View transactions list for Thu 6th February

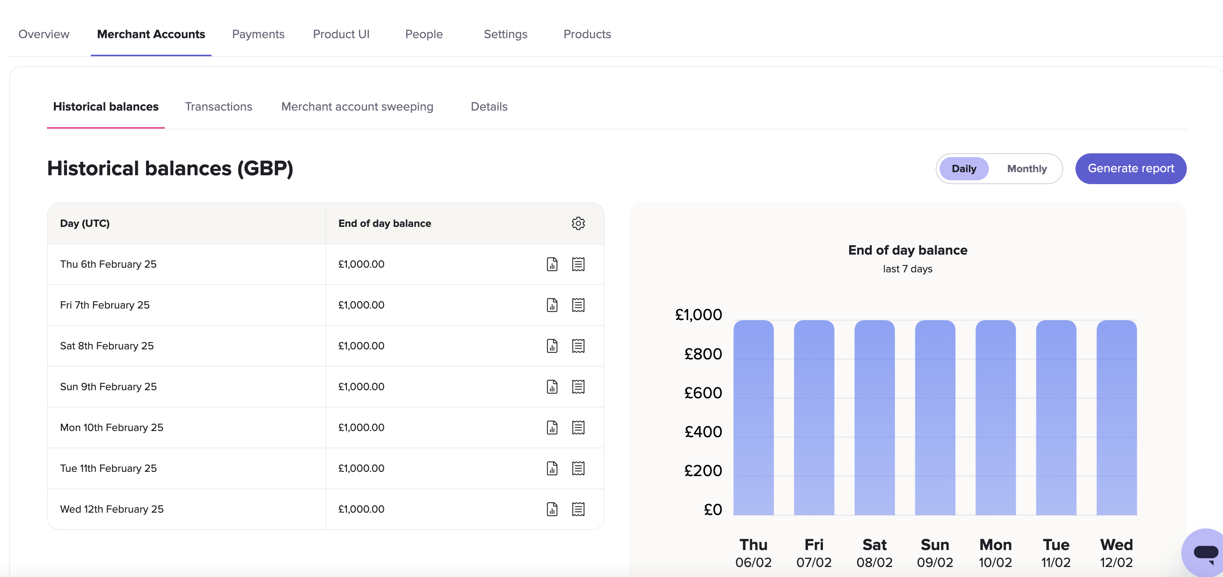[578, 264]
